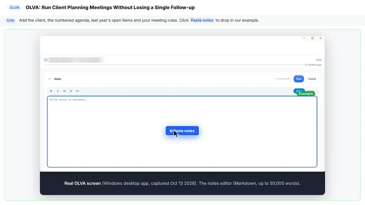365x205 pixels.
Task: Click the "5/26" step counter
Action: coord(10,20)
